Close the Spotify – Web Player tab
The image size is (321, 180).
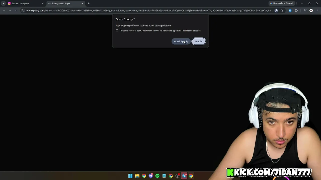pyautogui.click(x=83, y=3)
